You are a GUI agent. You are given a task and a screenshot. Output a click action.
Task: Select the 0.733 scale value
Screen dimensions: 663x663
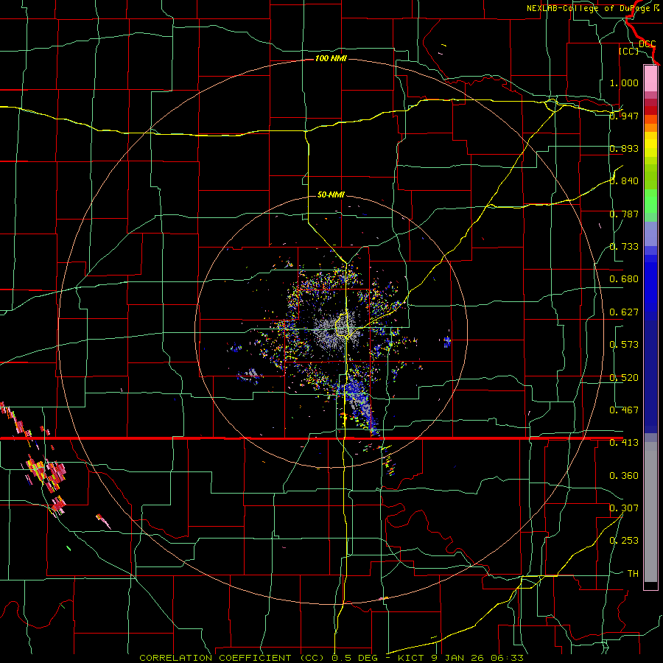click(624, 247)
